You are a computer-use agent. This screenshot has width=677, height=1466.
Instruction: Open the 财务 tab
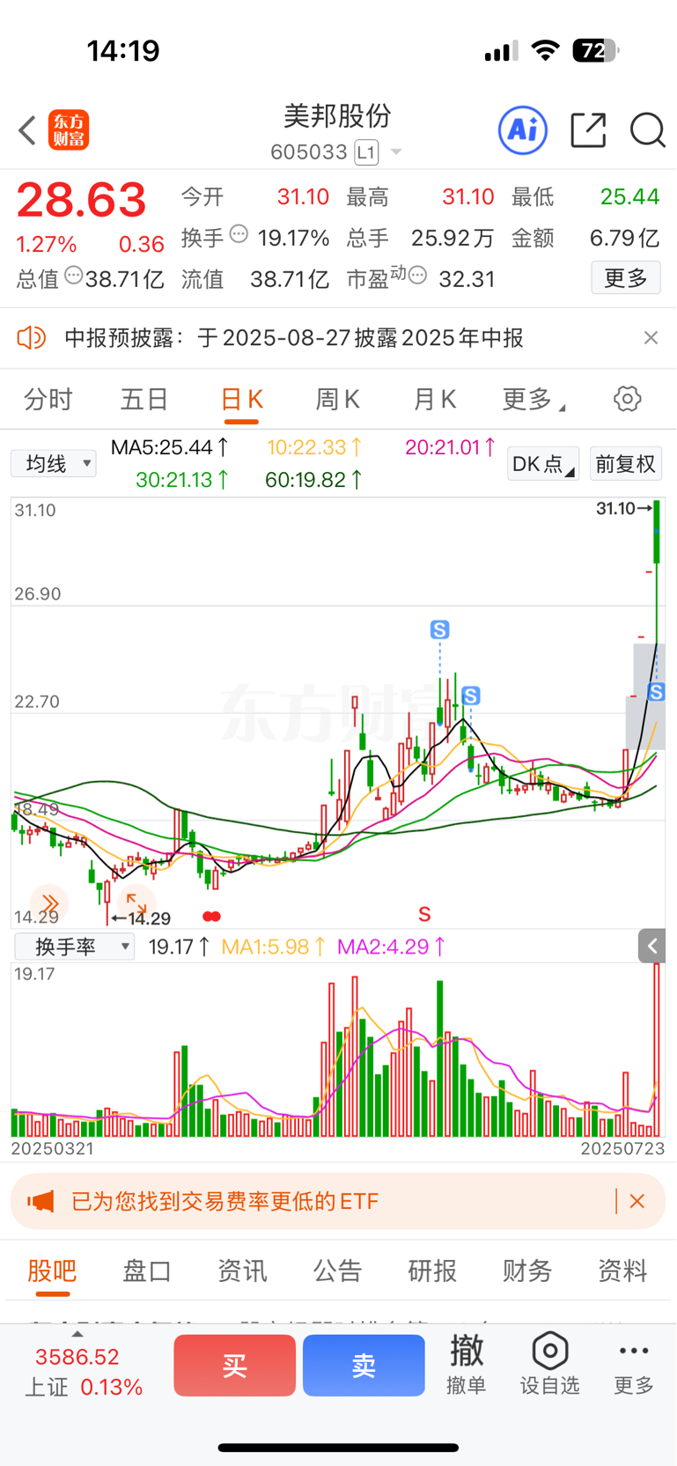tap(527, 1271)
